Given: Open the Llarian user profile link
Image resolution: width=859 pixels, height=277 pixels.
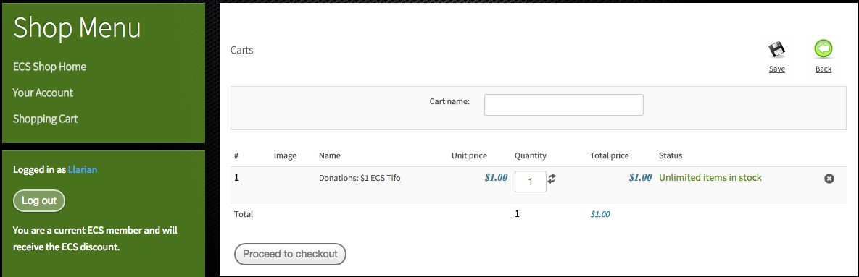Looking at the screenshot, I should pyautogui.click(x=83, y=169).
